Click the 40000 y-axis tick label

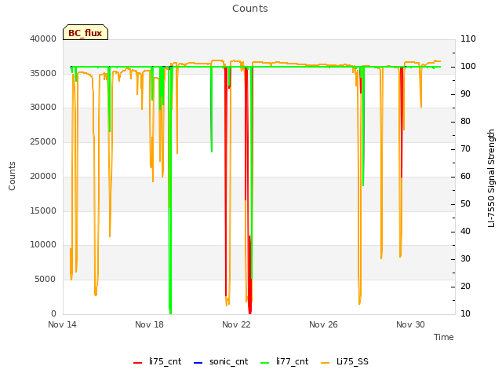[x=43, y=38]
